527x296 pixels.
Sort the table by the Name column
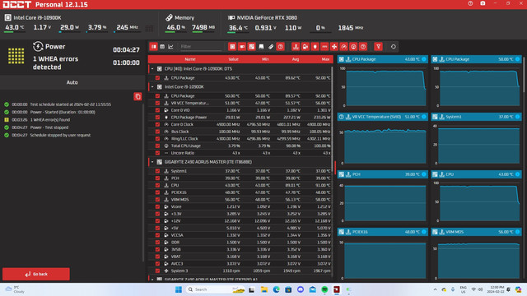[x=190, y=59]
